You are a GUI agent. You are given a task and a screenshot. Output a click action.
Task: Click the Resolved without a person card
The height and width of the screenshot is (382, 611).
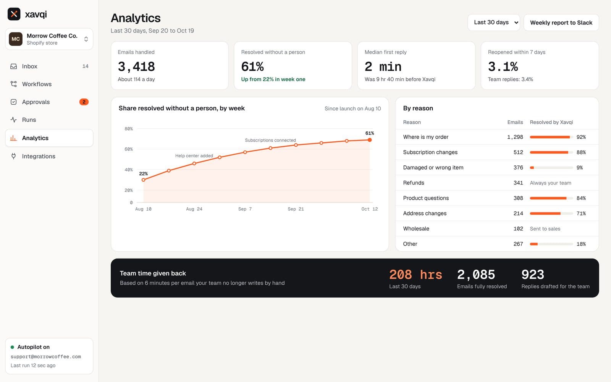pyautogui.click(x=293, y=66)
